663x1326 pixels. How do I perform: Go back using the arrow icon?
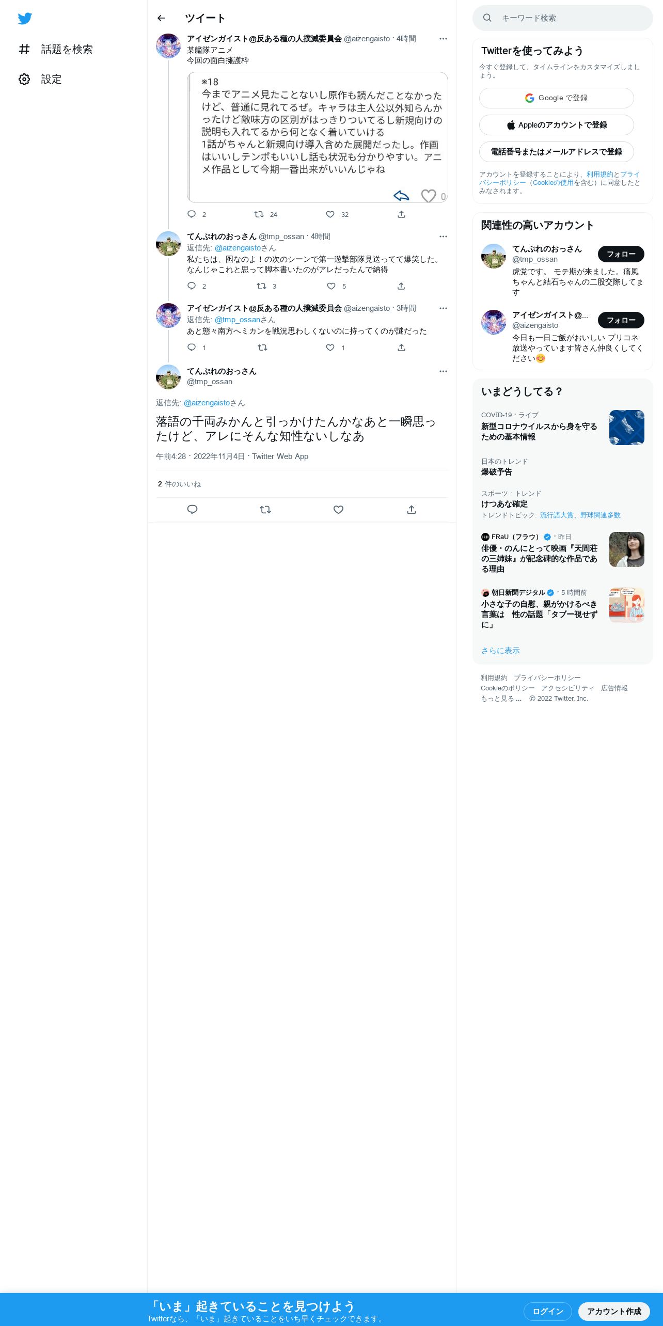click(161, 18)
